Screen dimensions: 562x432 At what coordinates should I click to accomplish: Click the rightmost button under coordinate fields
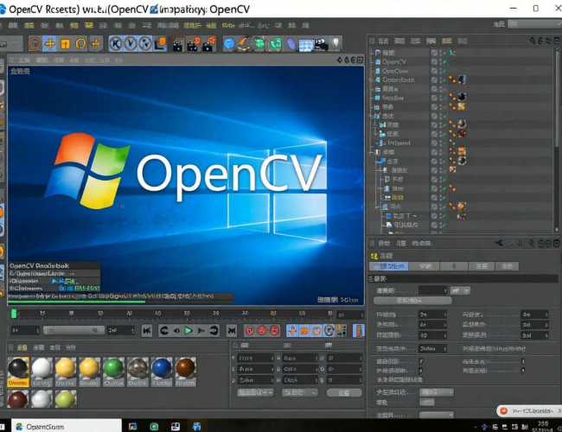point(344,393)
